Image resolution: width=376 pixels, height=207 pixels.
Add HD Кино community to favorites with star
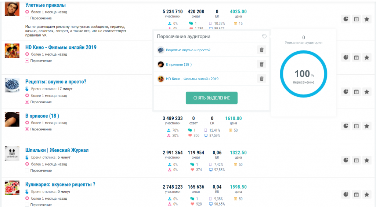click(x=366, y=57)
